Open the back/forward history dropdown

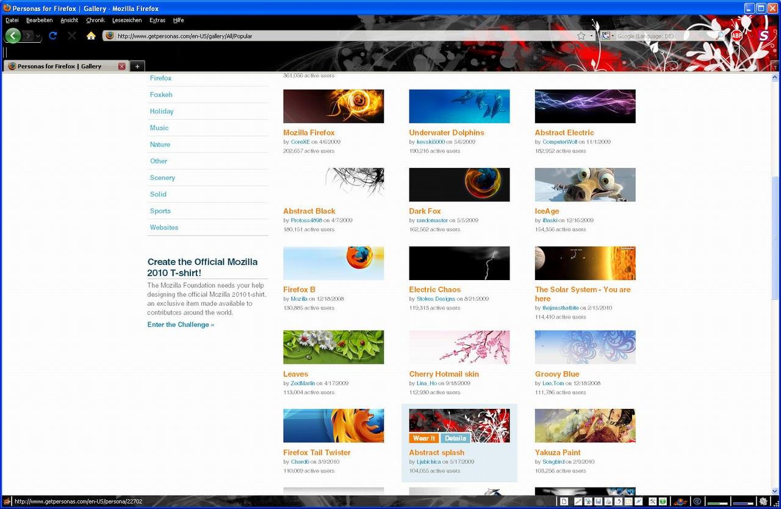tap(38, 37)
